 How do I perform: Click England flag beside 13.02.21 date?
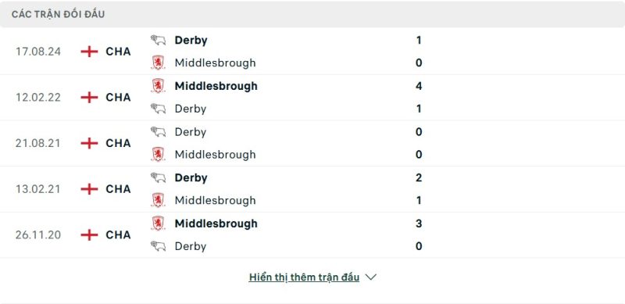[89, 189]
